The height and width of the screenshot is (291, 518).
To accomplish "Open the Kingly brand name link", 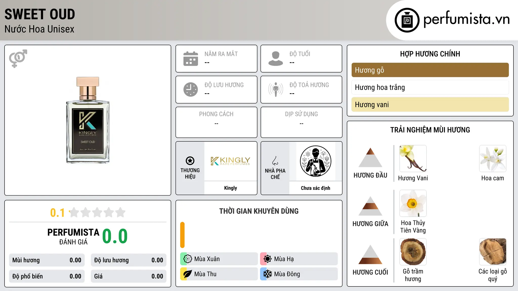I will pos(230,188).
